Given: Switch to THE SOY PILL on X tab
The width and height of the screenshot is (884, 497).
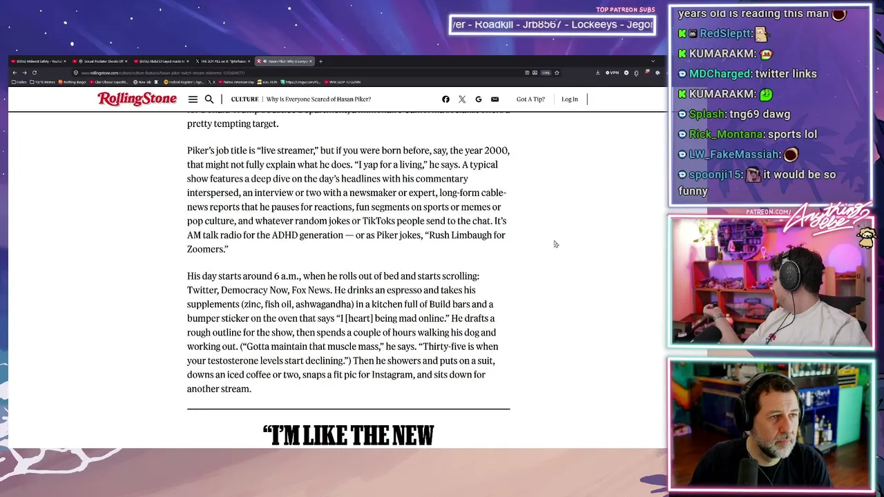Looking at the screenshot, I should pyautogui.click(x=222, y=61).
